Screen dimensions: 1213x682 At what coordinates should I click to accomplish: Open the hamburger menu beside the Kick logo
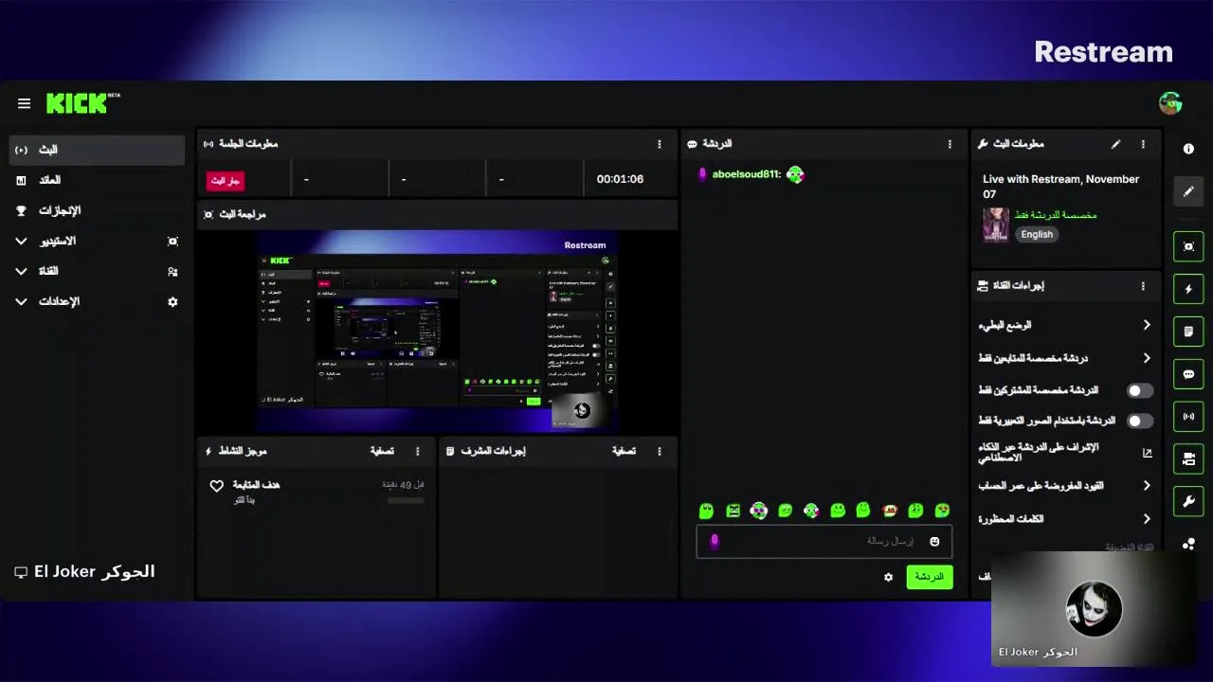pos(24,103)
